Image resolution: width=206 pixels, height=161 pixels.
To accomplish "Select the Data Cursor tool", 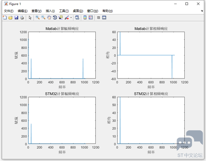I will point(61,17).
